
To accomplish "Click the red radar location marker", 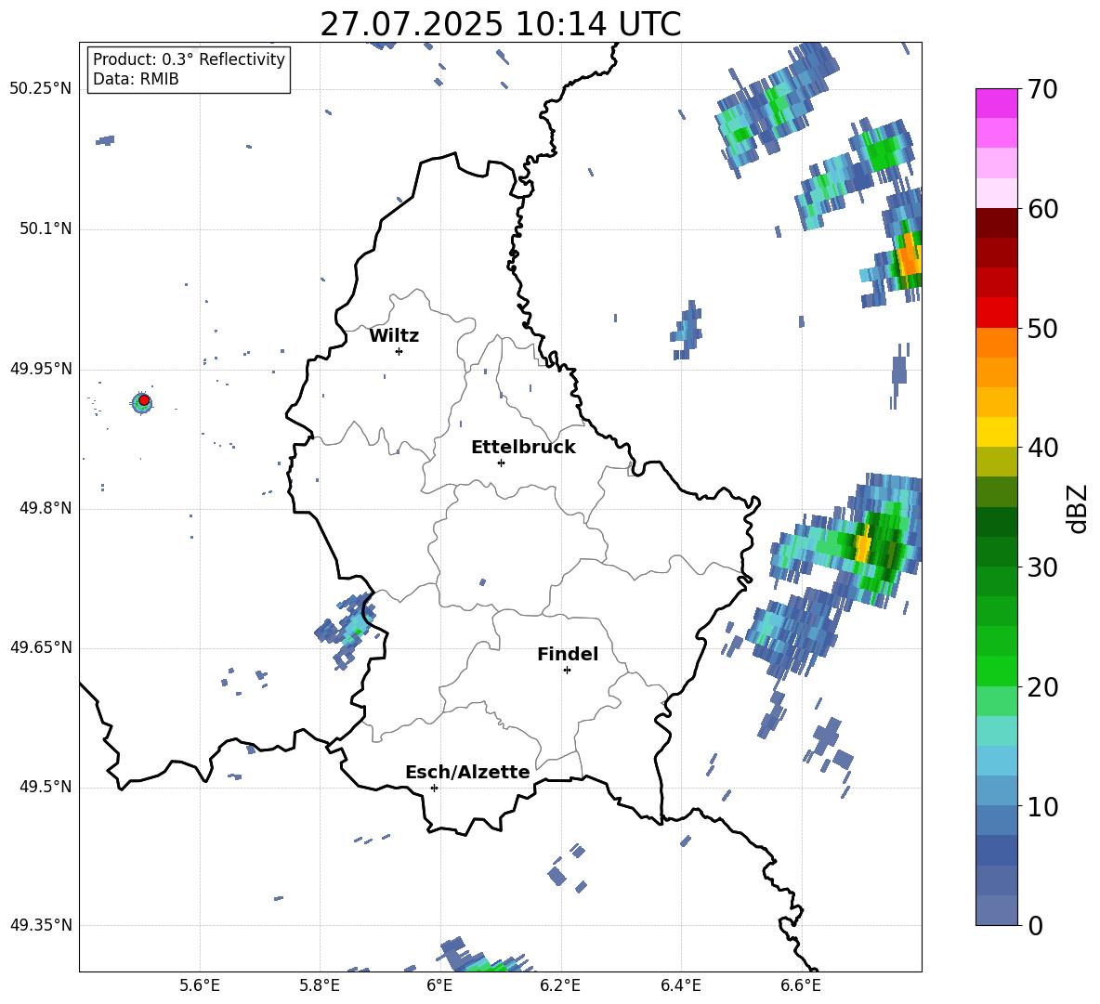I will pyautogui.click(x=144, y=400).
